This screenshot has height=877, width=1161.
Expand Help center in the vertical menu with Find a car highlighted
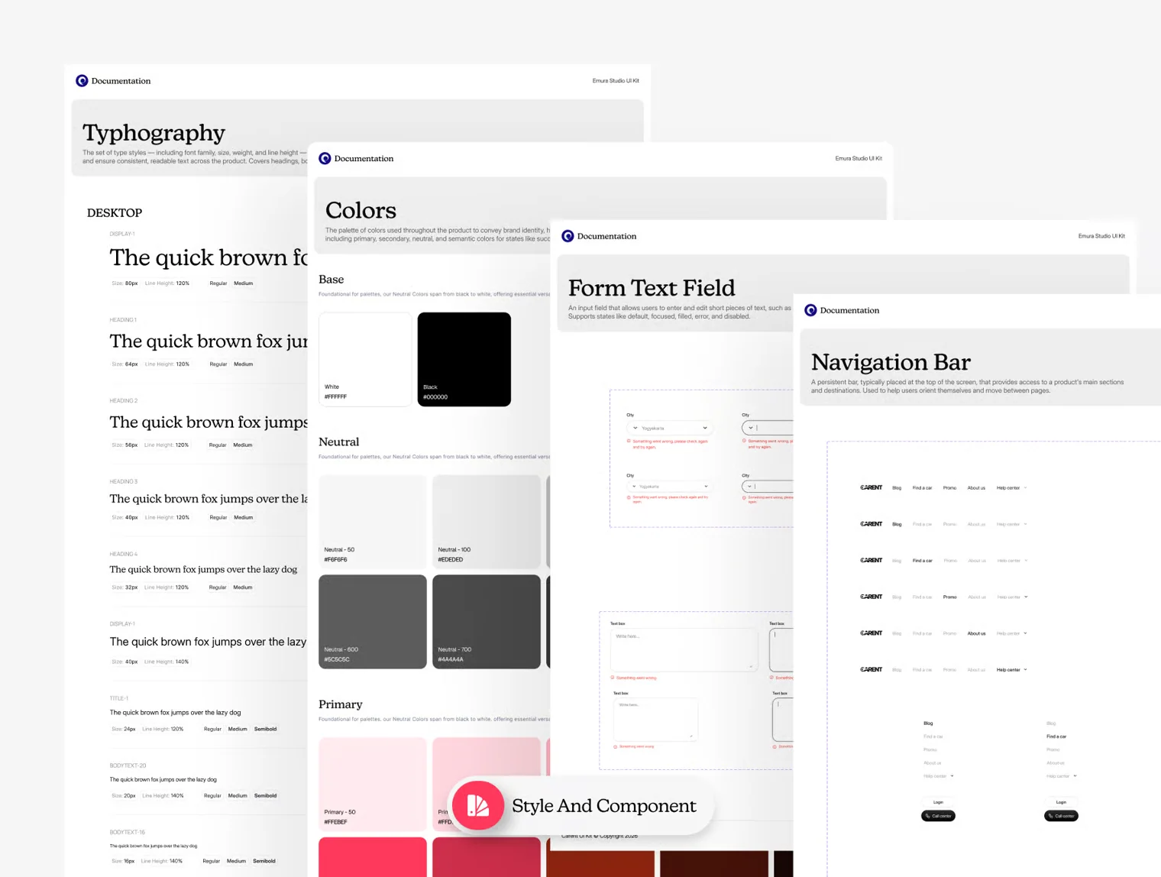click(x=1061, y=776)
